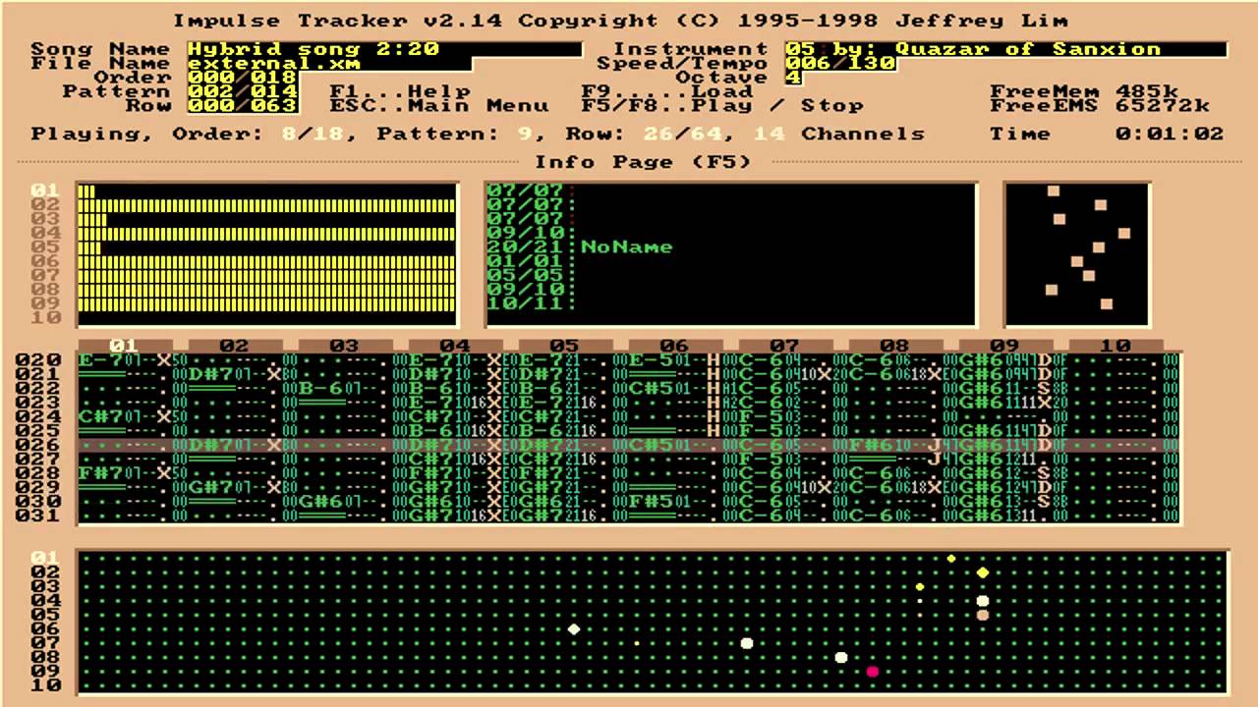Select pattern column header 01
Screen dimensions: 1258x707
[x=124, y=346]
